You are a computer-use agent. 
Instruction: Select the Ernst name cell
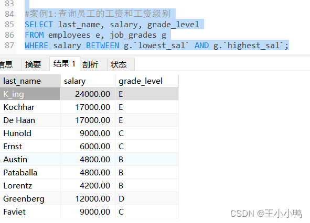pos(30,146)
